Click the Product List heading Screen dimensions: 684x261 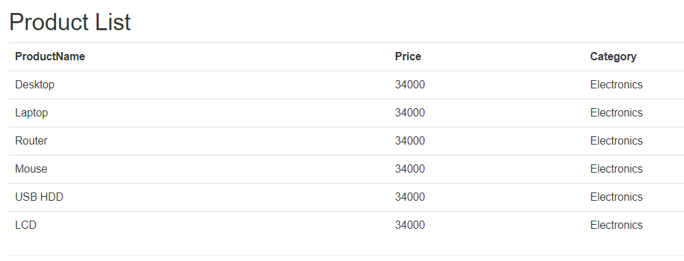click(70, 22)
